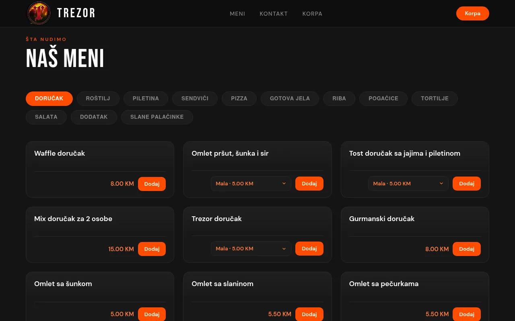Viewport: 515px width, 321px height.
Task: Expand size dropdown for Omlet pršut, šunka i sir
Action: point(251,183)
